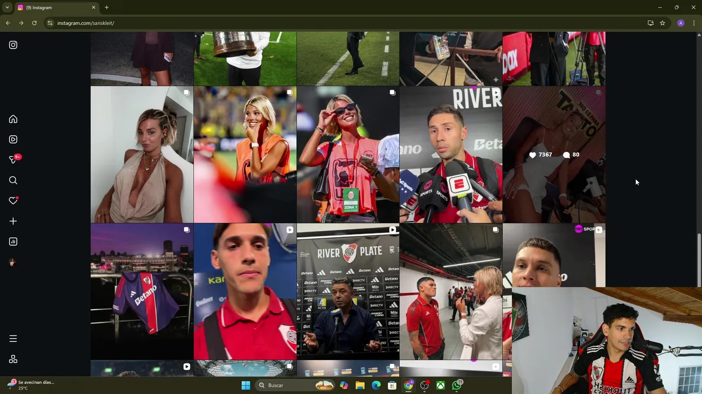Open Notifications heart icon in sidebar
702x394 pixels.
pyautogui.click(x=13, y=201)
